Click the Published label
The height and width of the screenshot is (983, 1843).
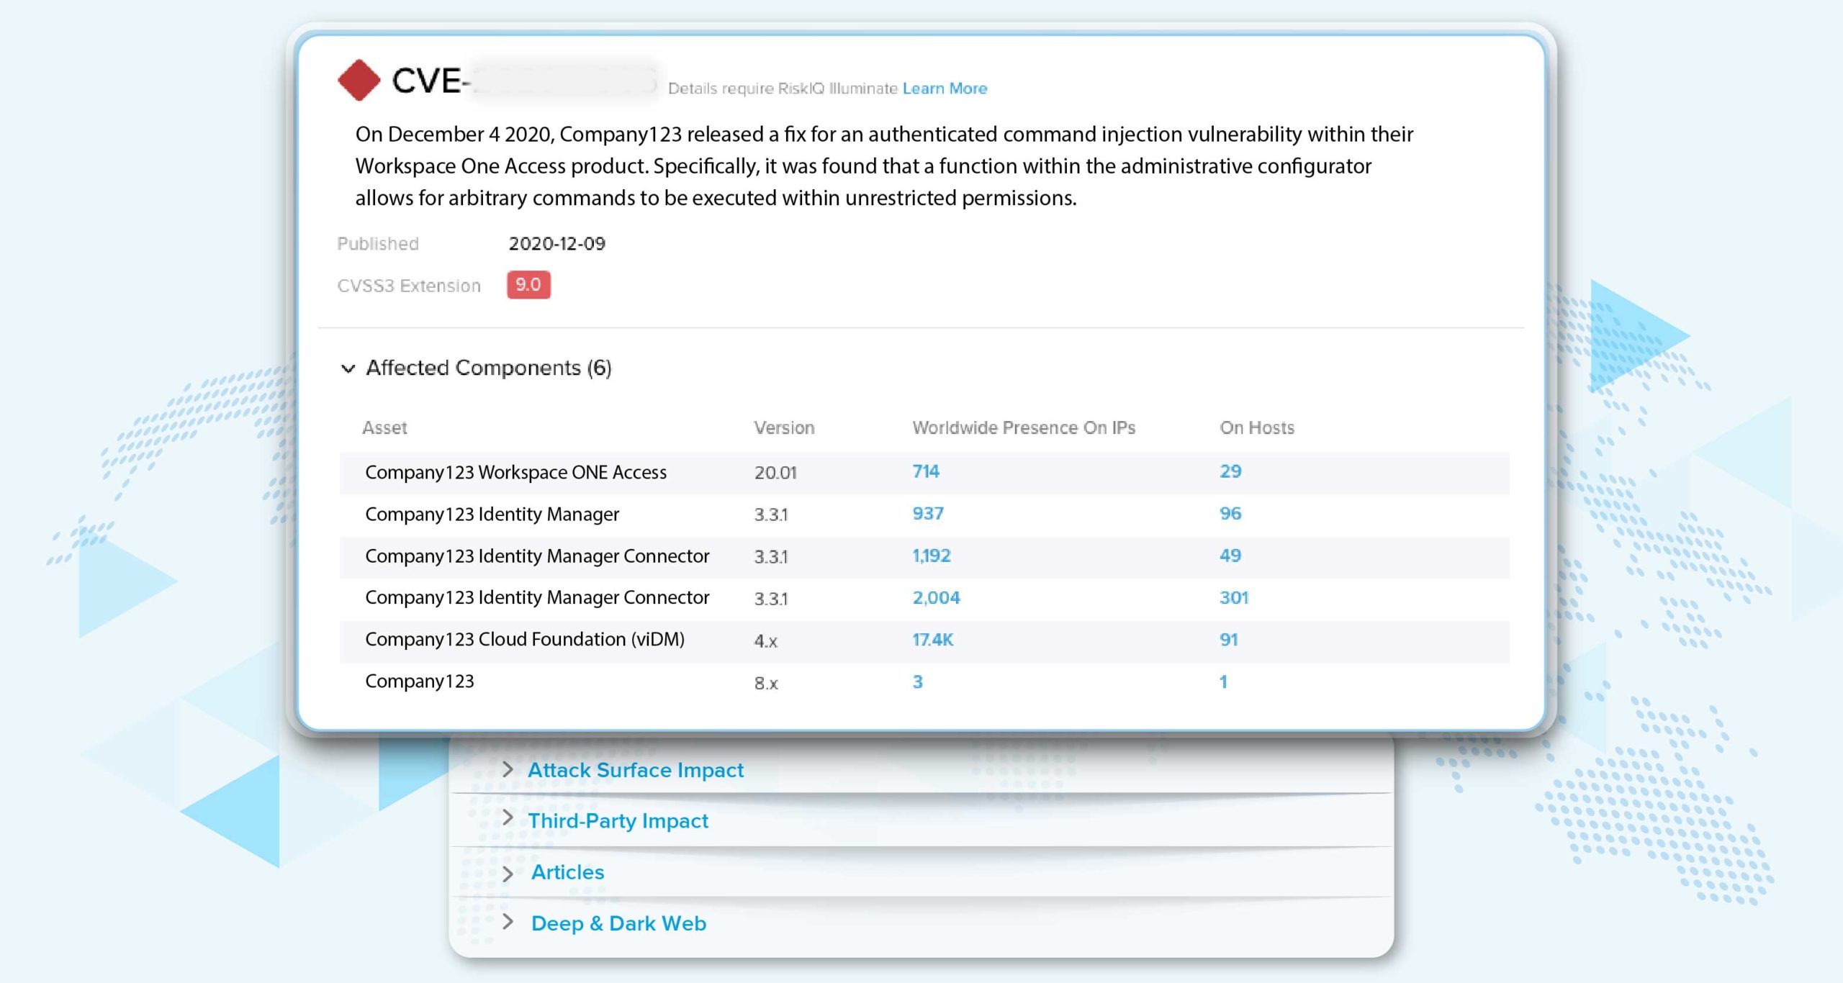click(378, 243)
